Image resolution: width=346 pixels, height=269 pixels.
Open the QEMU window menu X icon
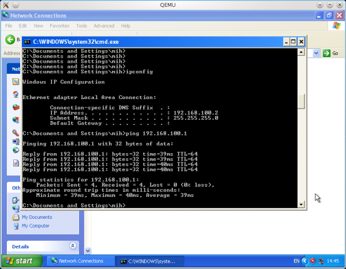pos(6,5)
